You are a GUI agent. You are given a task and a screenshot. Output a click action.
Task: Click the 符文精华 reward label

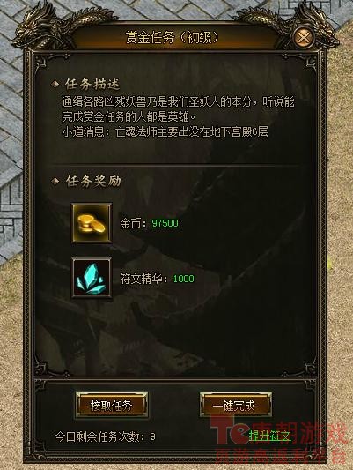pos(141,279)
